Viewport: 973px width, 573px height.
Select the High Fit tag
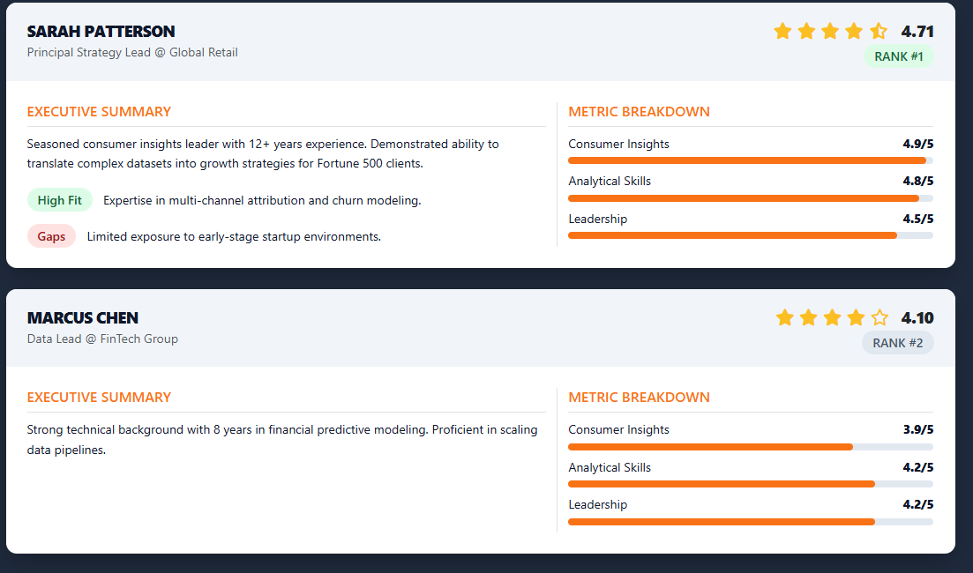59,200
